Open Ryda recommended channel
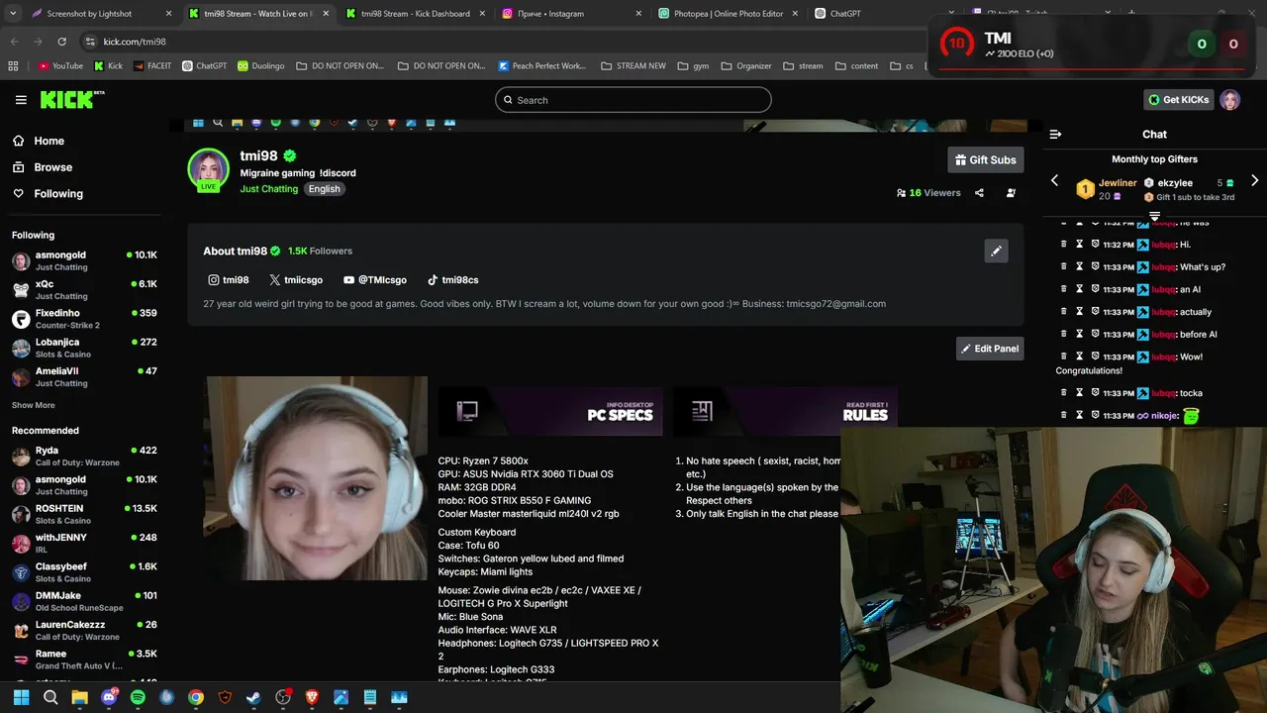Image resolution: width=1267 pixels, height=713 pixels. coord(84,456)
